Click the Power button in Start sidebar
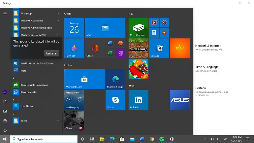This screenshot has width=254, height=143. tap(5, 130)
